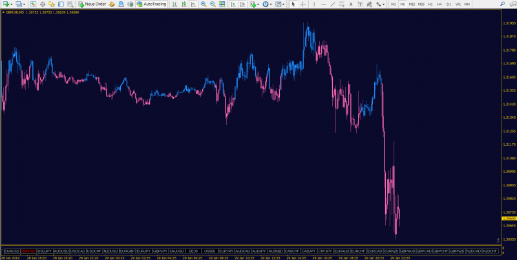Expand the indicators dropdown arrow
517x260 pixels.
(x=258, y=5)
